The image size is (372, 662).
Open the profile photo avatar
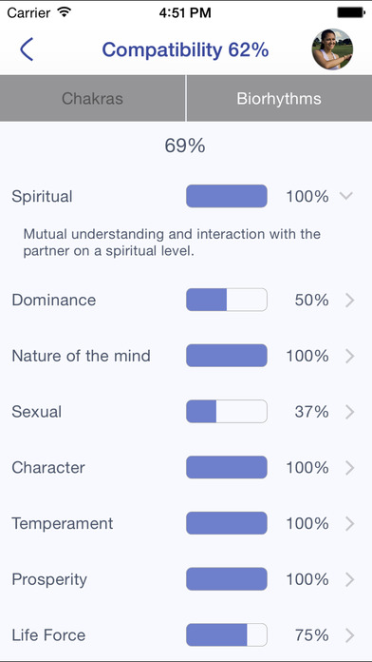(x=332, y=49)
